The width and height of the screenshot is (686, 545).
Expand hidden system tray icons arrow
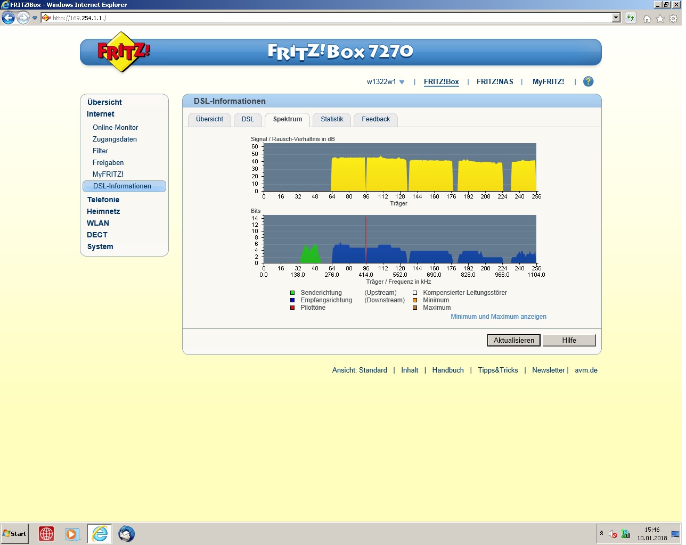tap(601, 533)
